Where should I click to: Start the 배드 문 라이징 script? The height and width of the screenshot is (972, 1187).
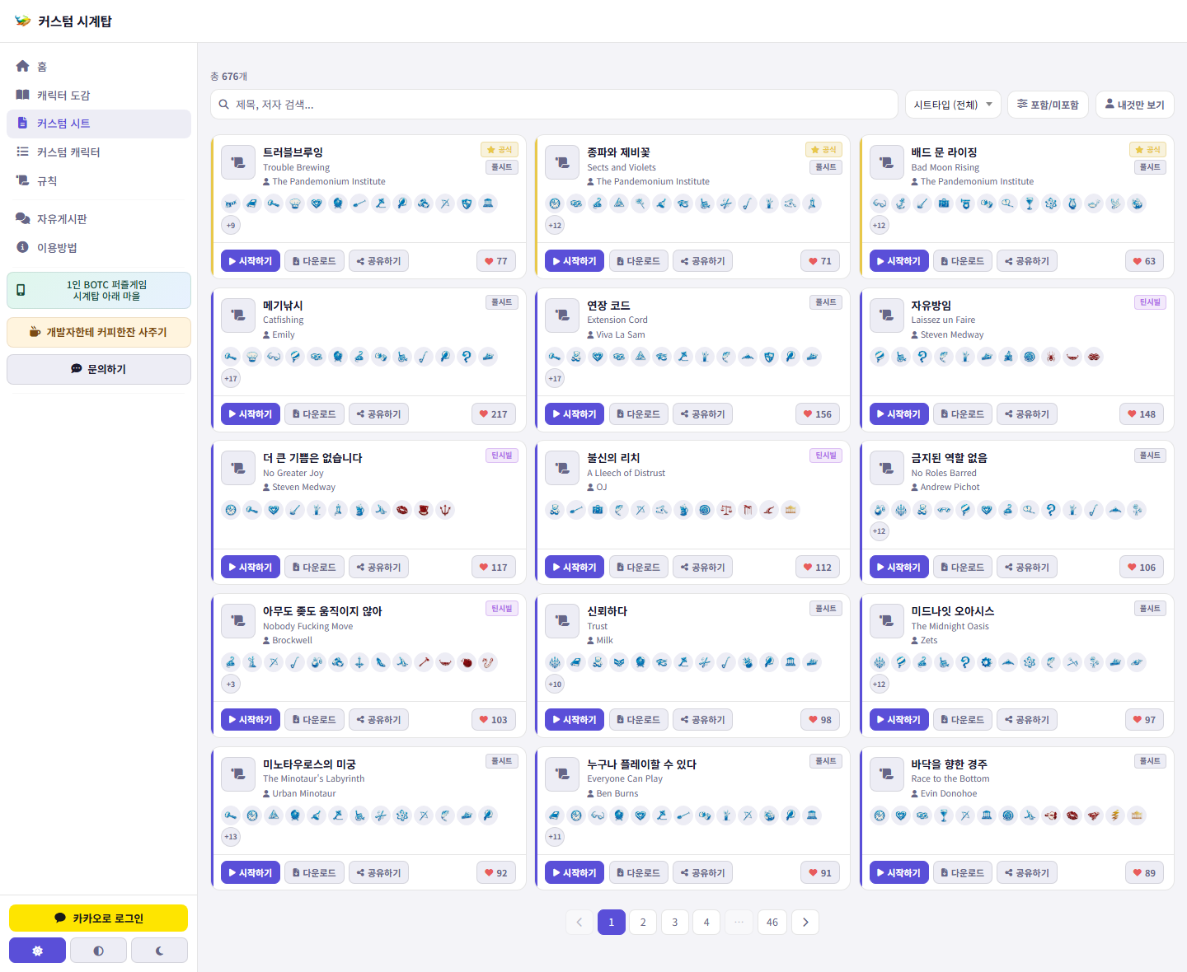coord(898,261)
